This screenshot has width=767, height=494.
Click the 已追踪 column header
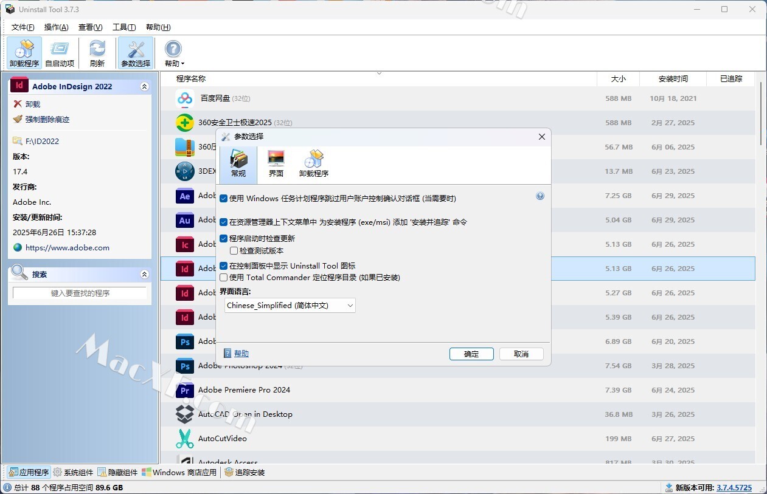(731, 79)
